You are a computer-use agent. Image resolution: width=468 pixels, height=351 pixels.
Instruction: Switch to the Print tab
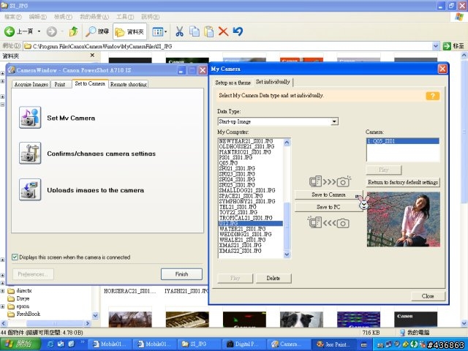[60, 85]
